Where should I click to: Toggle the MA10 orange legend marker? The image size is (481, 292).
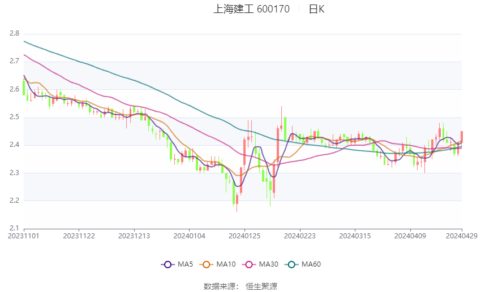(x=206, y=264)
